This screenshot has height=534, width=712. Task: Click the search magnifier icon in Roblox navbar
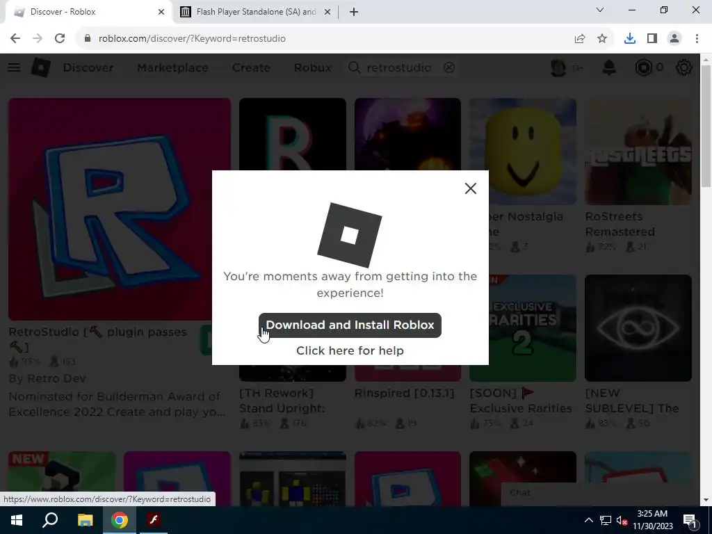[354, 67]
